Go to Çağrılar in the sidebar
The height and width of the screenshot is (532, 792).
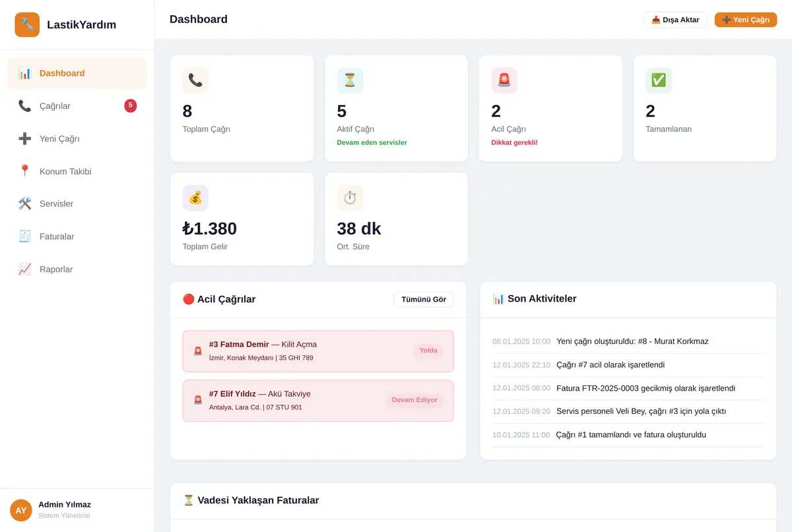click(77, 106)
